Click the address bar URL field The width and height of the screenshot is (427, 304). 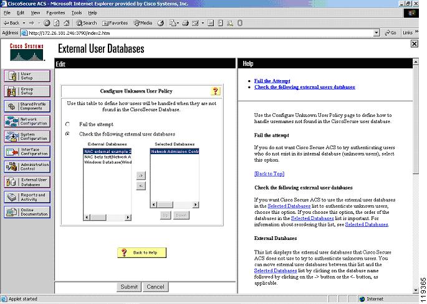click(201, 33)
